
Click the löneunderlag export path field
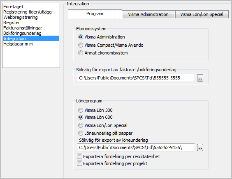[x=136, y=147]
